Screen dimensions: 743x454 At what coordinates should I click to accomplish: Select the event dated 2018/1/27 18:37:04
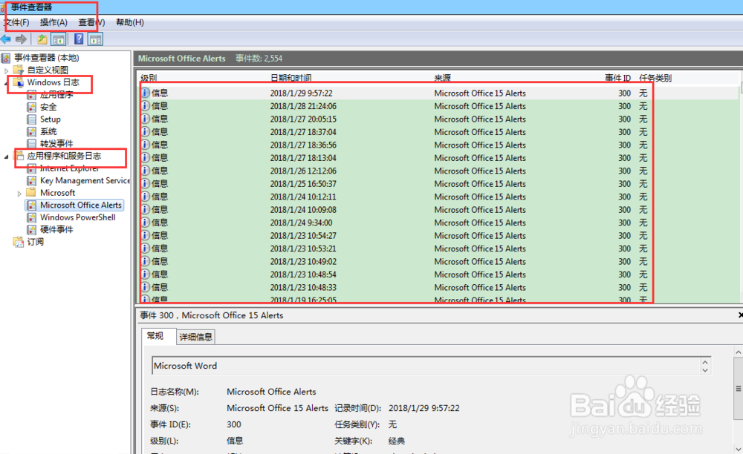tap(439, 132)
